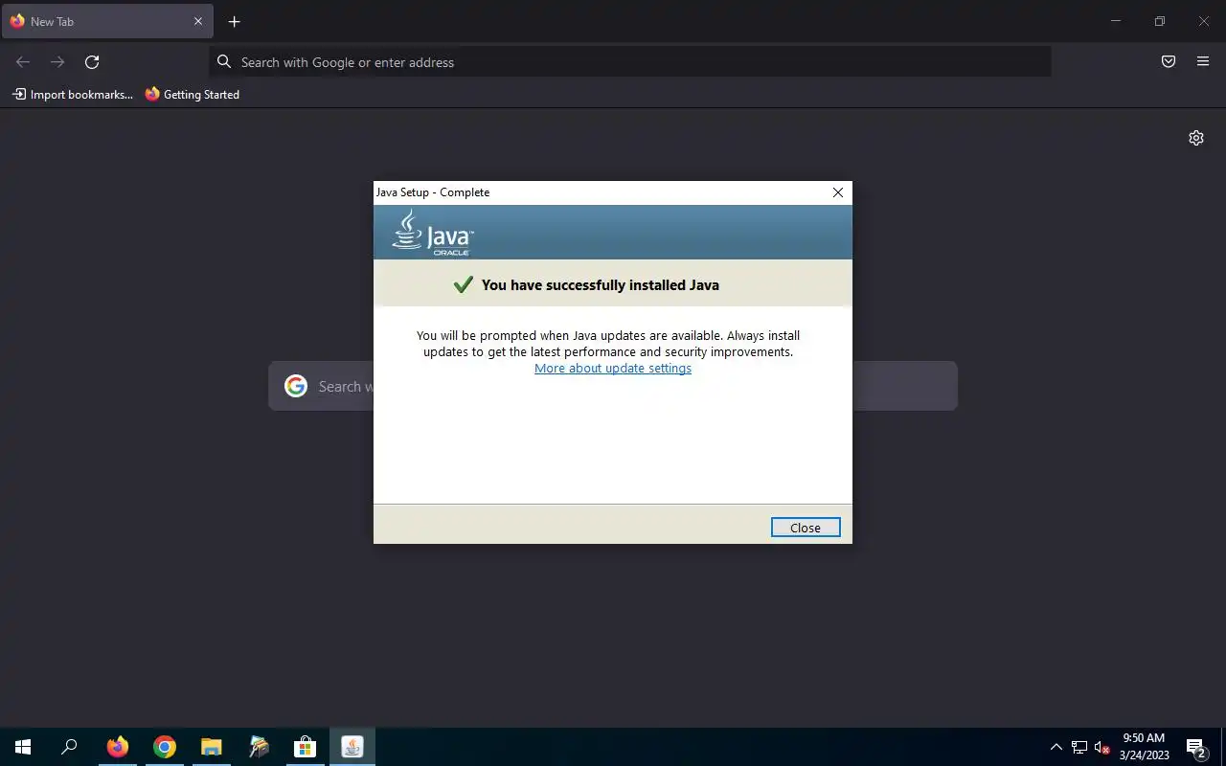The image size is (1226, 766).
Task: Select the New Tab browser tab
Action: (x=106, y=21)
